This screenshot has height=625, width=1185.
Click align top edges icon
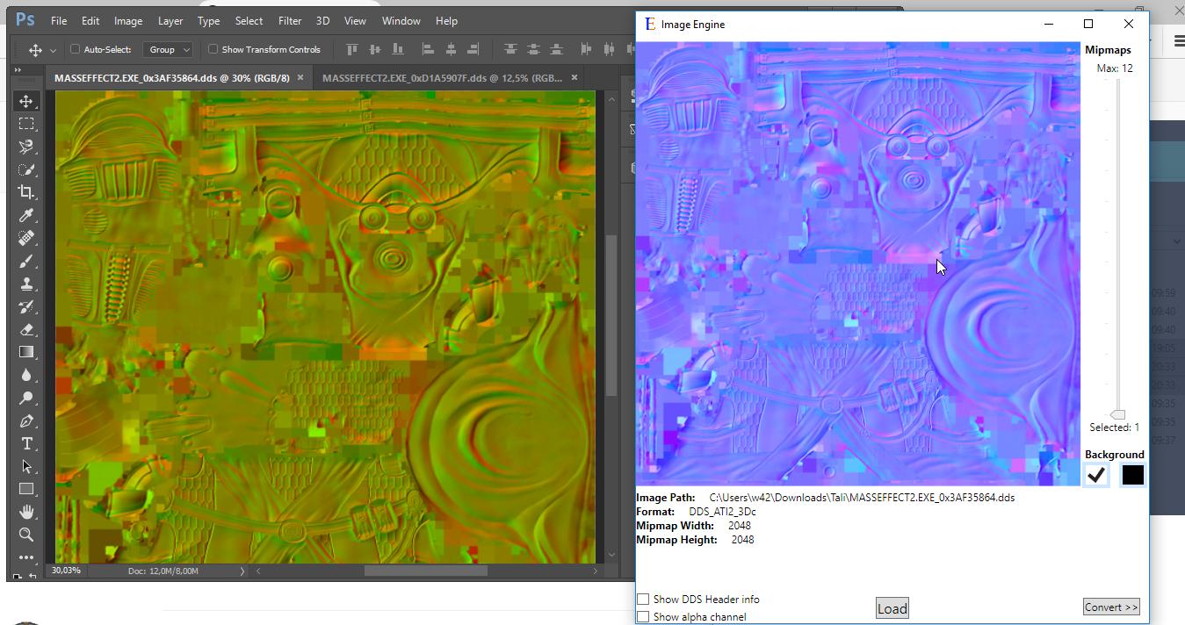coord(352,49)
